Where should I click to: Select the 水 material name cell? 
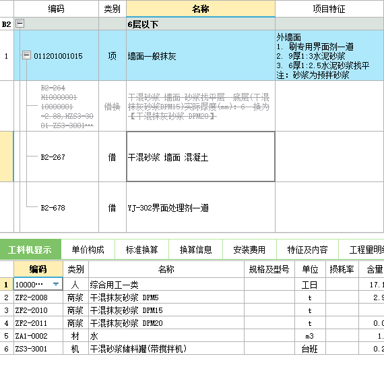point(166,336)
